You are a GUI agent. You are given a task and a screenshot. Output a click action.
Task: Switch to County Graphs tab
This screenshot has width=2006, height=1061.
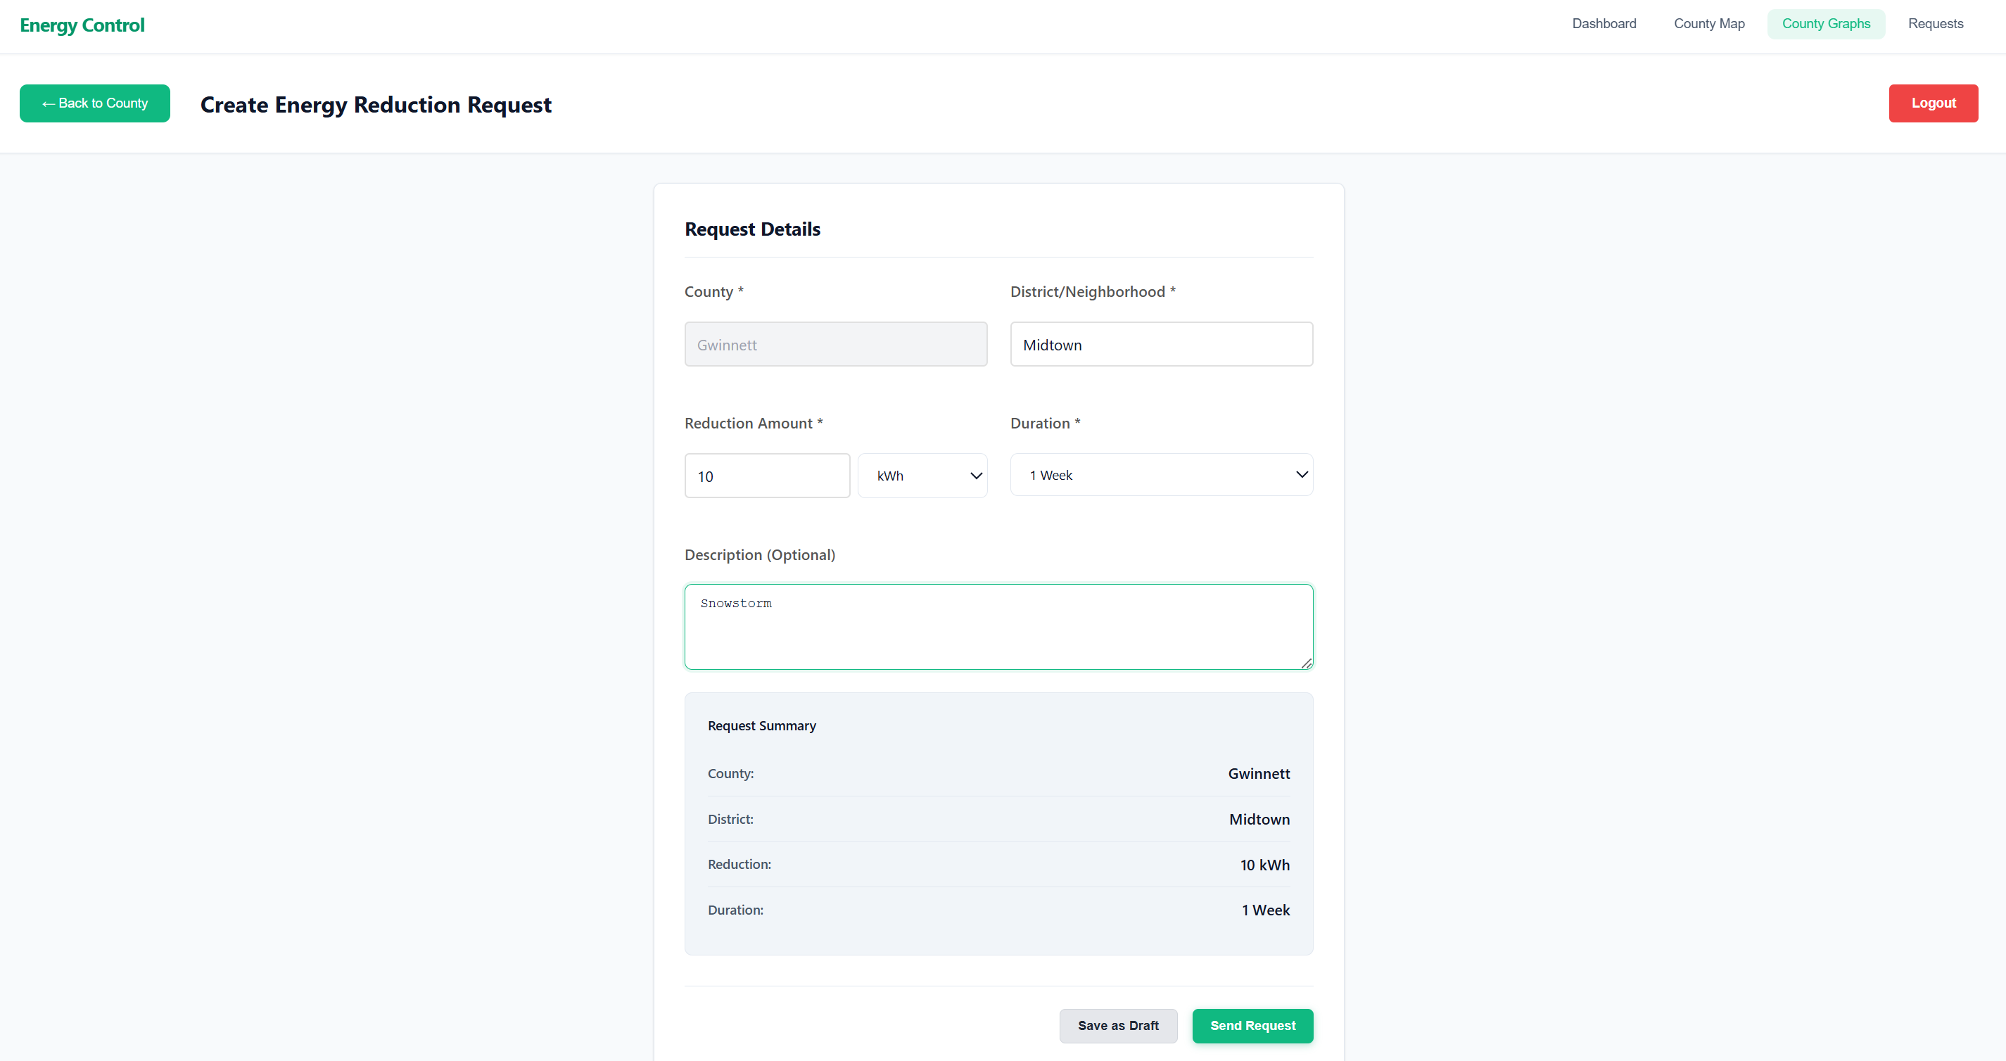[1825, 23]
